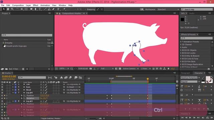Toggle Motion Blur enable switch in timeline
The width and height of the screenshot is (214, 120).
[70, 78]
